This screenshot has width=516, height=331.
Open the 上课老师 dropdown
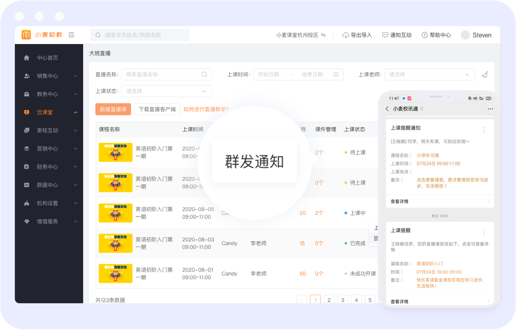tap(430, 74)
